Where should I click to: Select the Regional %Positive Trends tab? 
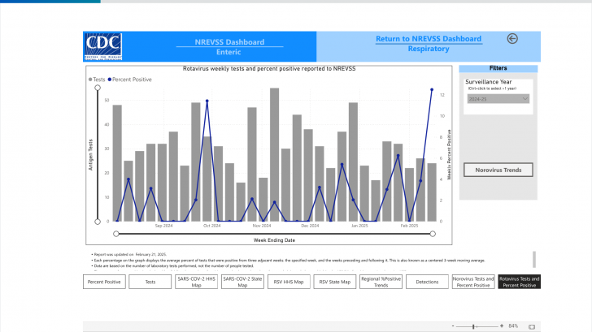point(381,282)
